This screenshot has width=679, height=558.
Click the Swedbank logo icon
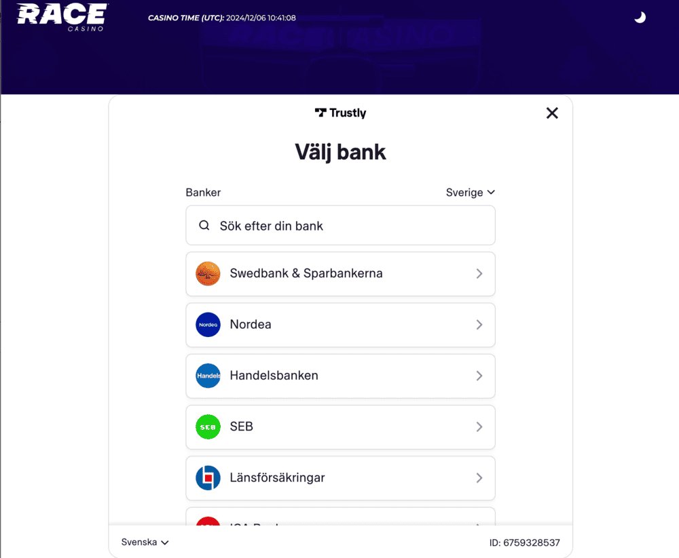[208, 274]
